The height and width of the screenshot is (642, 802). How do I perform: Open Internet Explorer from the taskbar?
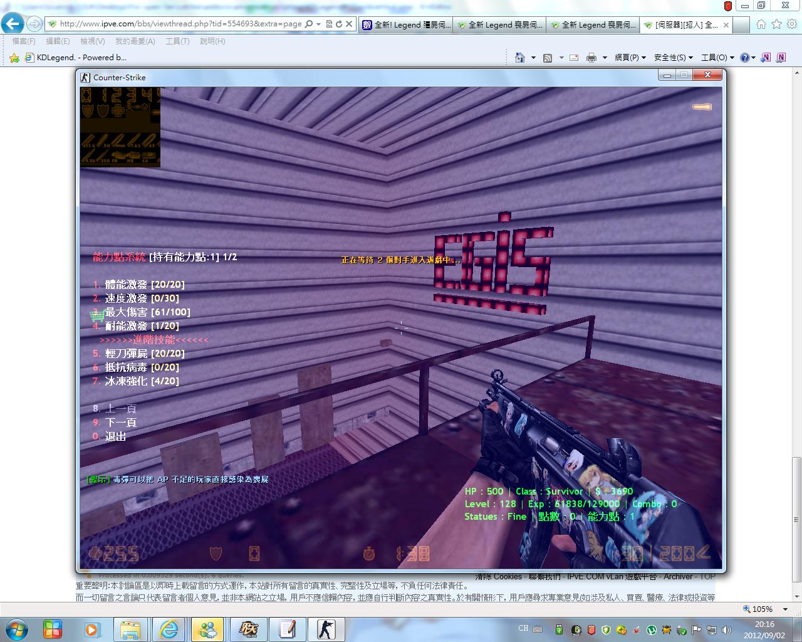[169, 629]
